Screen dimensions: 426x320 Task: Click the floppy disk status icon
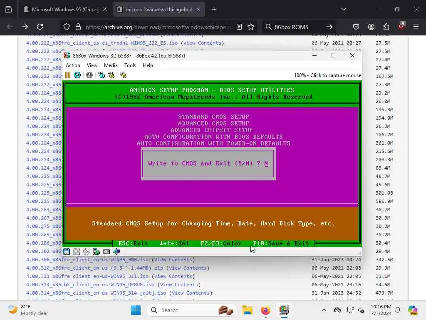click(67, 252)
